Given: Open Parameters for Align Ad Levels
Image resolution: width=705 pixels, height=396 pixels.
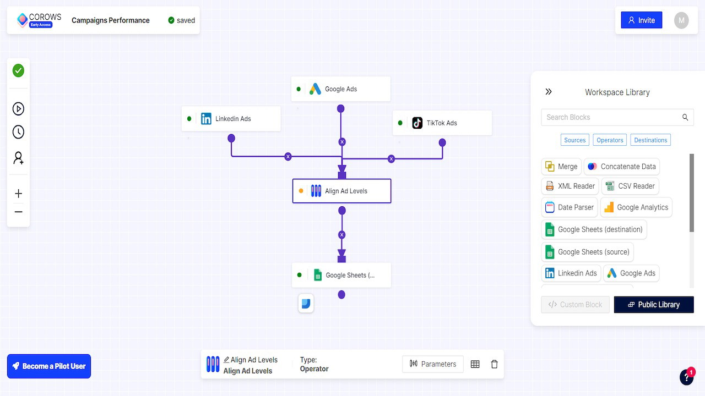Looking at the screenshot, I should pyautogui.click(x=433, y=364).
